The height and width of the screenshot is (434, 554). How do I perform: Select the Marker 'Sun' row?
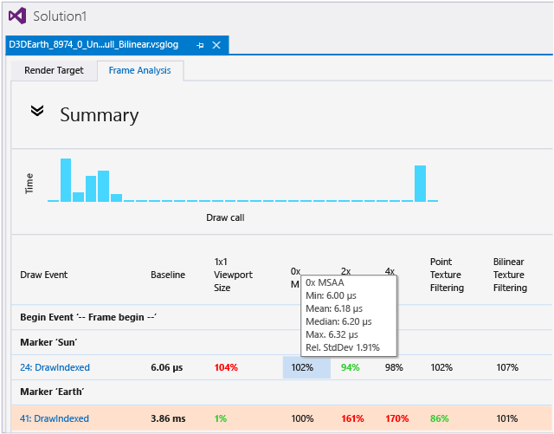282,342
